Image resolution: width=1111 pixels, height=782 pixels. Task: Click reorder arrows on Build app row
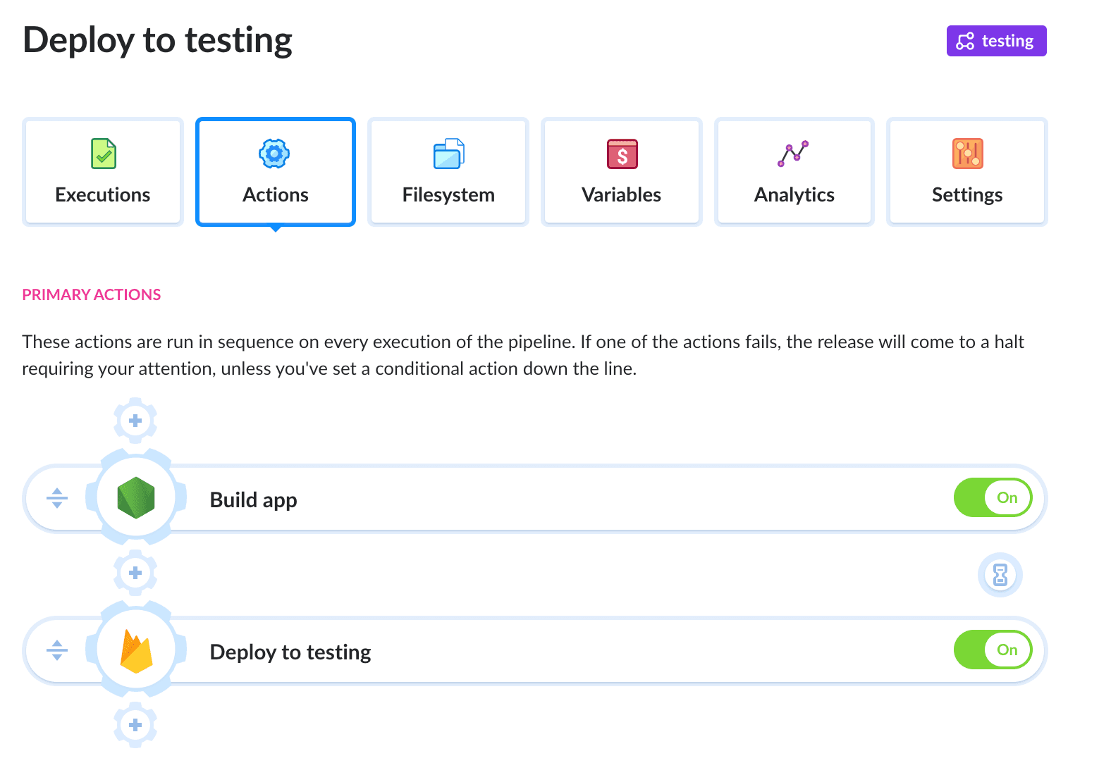coord(57,498)
